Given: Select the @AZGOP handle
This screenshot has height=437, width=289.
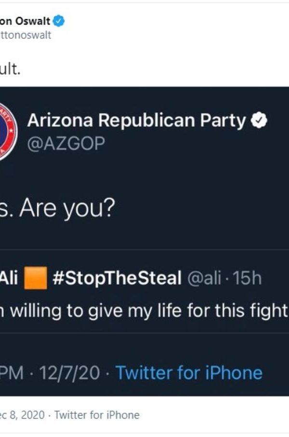Looking at the screenshot, I should click(x=66, y=143).
